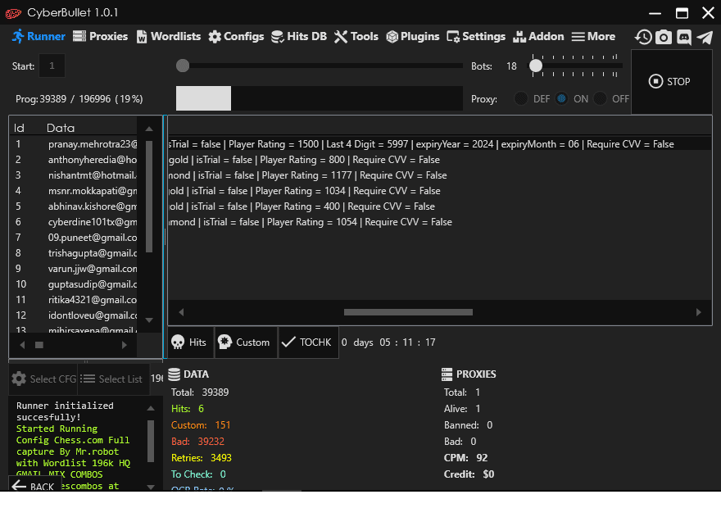Click the hits panel right scroll arrow
Screen dimensions: 721x508
(x=698, y=312)
